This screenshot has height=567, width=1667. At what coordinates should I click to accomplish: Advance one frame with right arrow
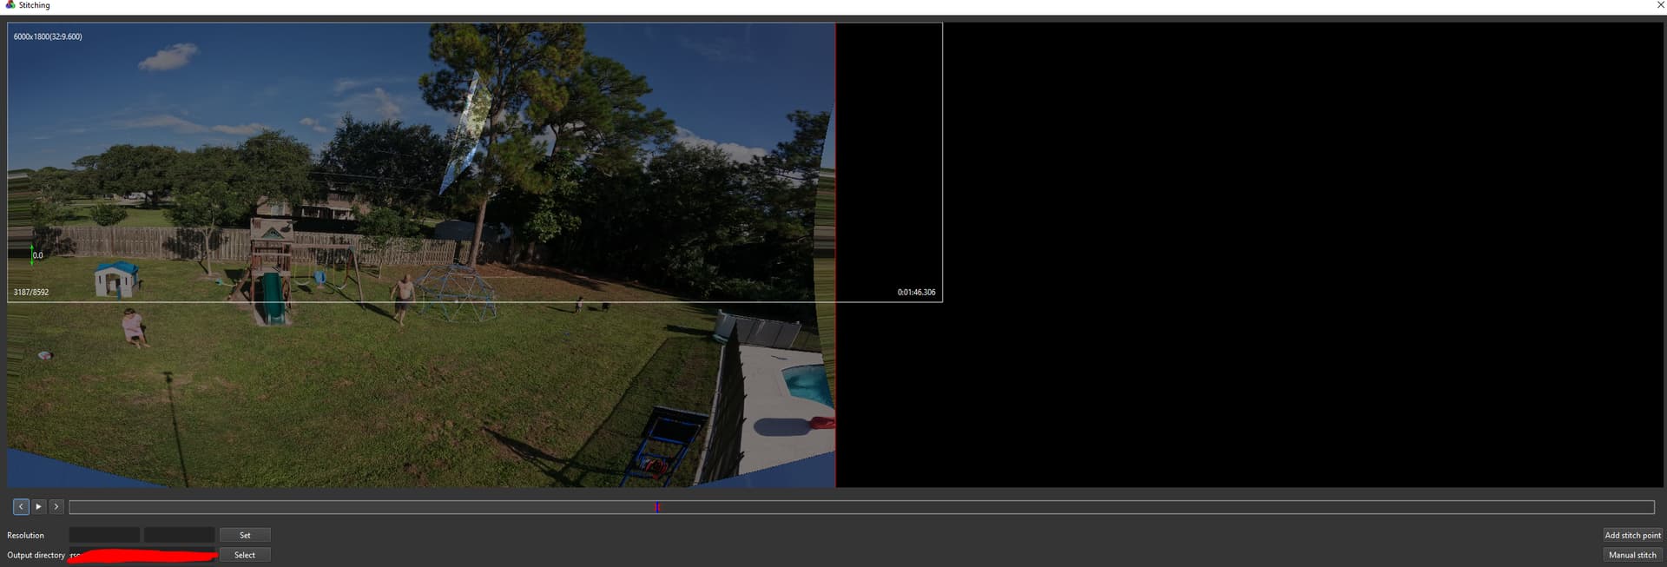point(56,506)
